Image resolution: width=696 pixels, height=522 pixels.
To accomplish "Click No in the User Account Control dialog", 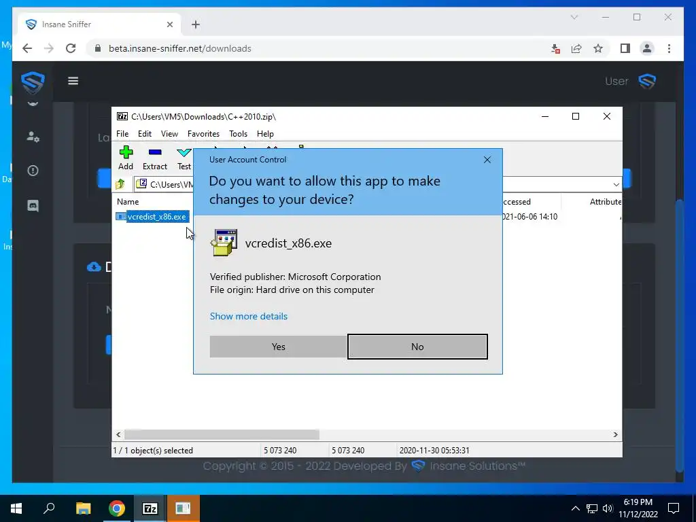I will coord(417,347).
